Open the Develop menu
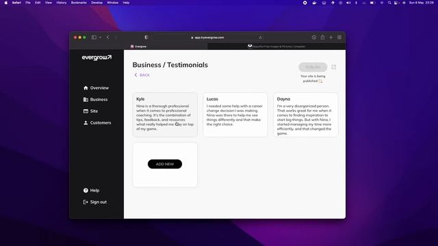This screenshot has width=438, height=246. click(96, 3)
